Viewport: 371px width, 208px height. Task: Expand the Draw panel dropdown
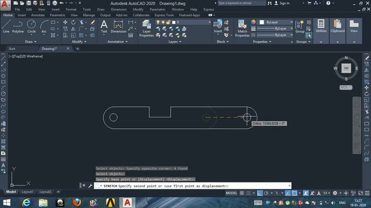coord(31,42)
